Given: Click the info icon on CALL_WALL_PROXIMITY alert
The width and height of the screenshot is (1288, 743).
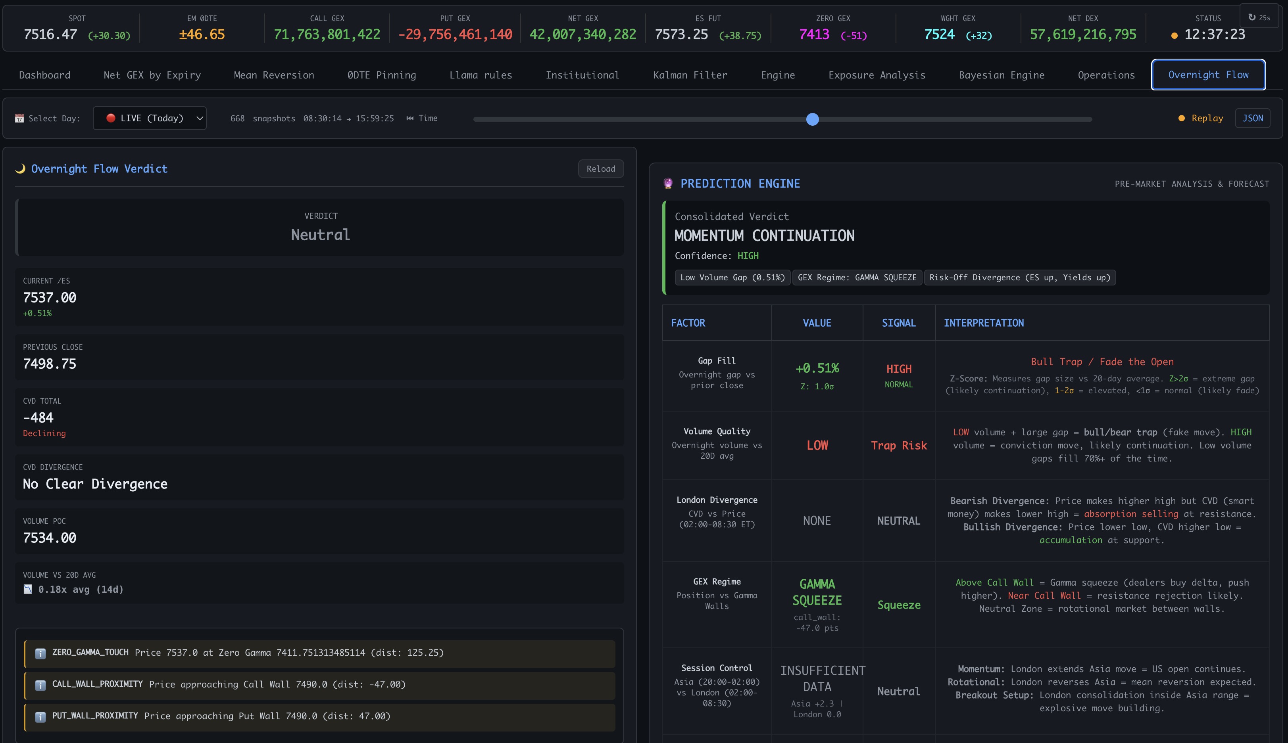Looking at the screenshot, I should pos(40,686).
